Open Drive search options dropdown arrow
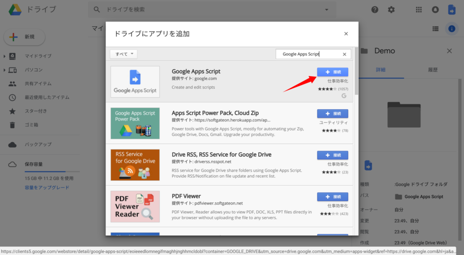 [327, 10]
